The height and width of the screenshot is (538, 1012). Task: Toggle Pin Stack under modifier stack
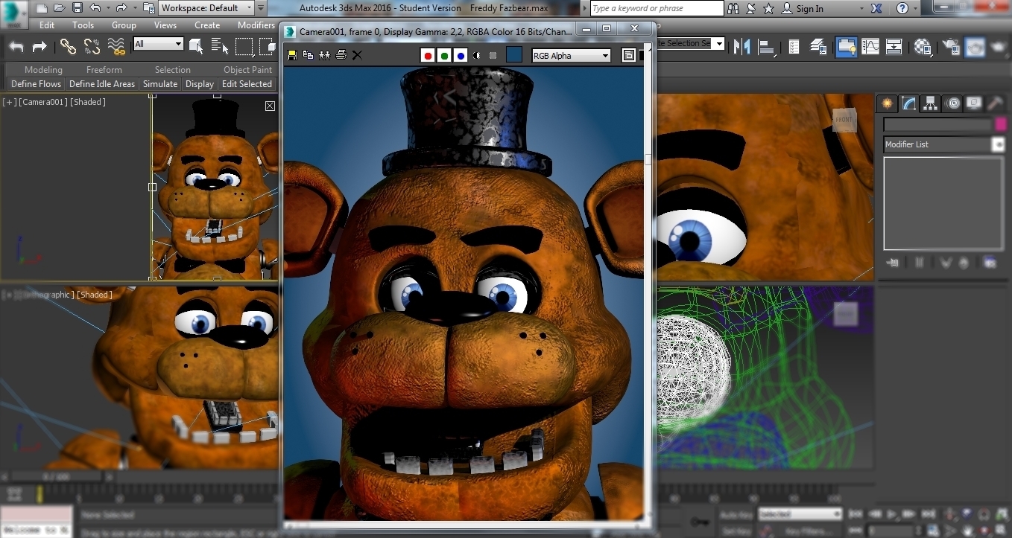893,263
